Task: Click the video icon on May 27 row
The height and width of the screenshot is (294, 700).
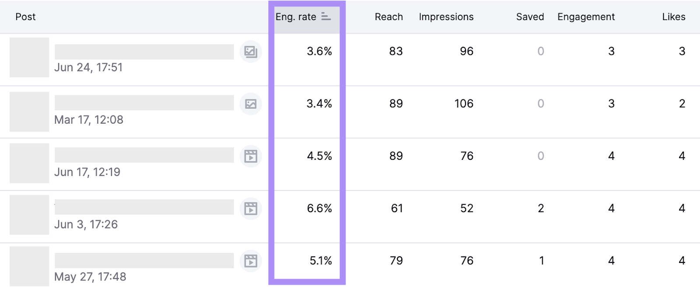Action: (251, 261)
